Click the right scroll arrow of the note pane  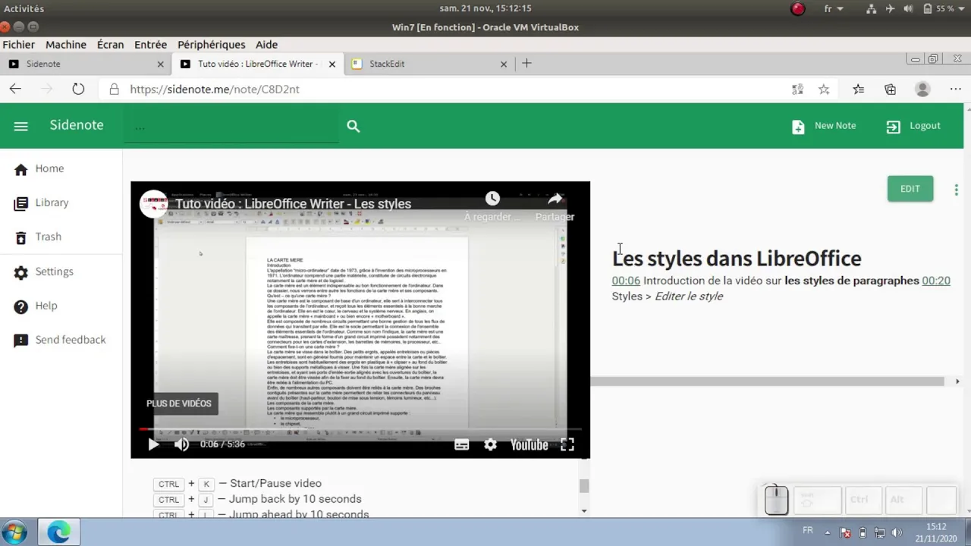click(x=957, y=381)
